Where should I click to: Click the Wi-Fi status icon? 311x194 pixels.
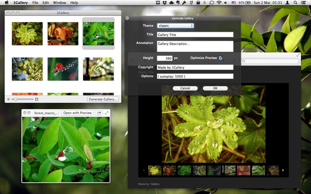click(x=219, y=3)
